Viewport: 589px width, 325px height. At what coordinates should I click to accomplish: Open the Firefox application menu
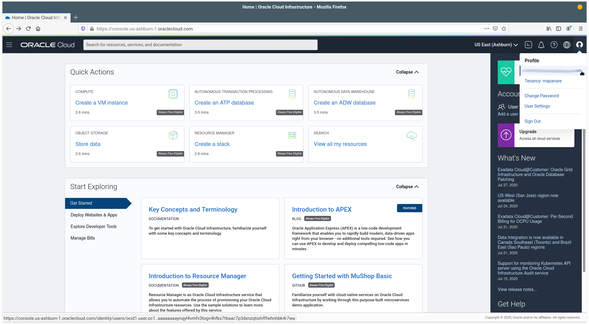(581, 29)
